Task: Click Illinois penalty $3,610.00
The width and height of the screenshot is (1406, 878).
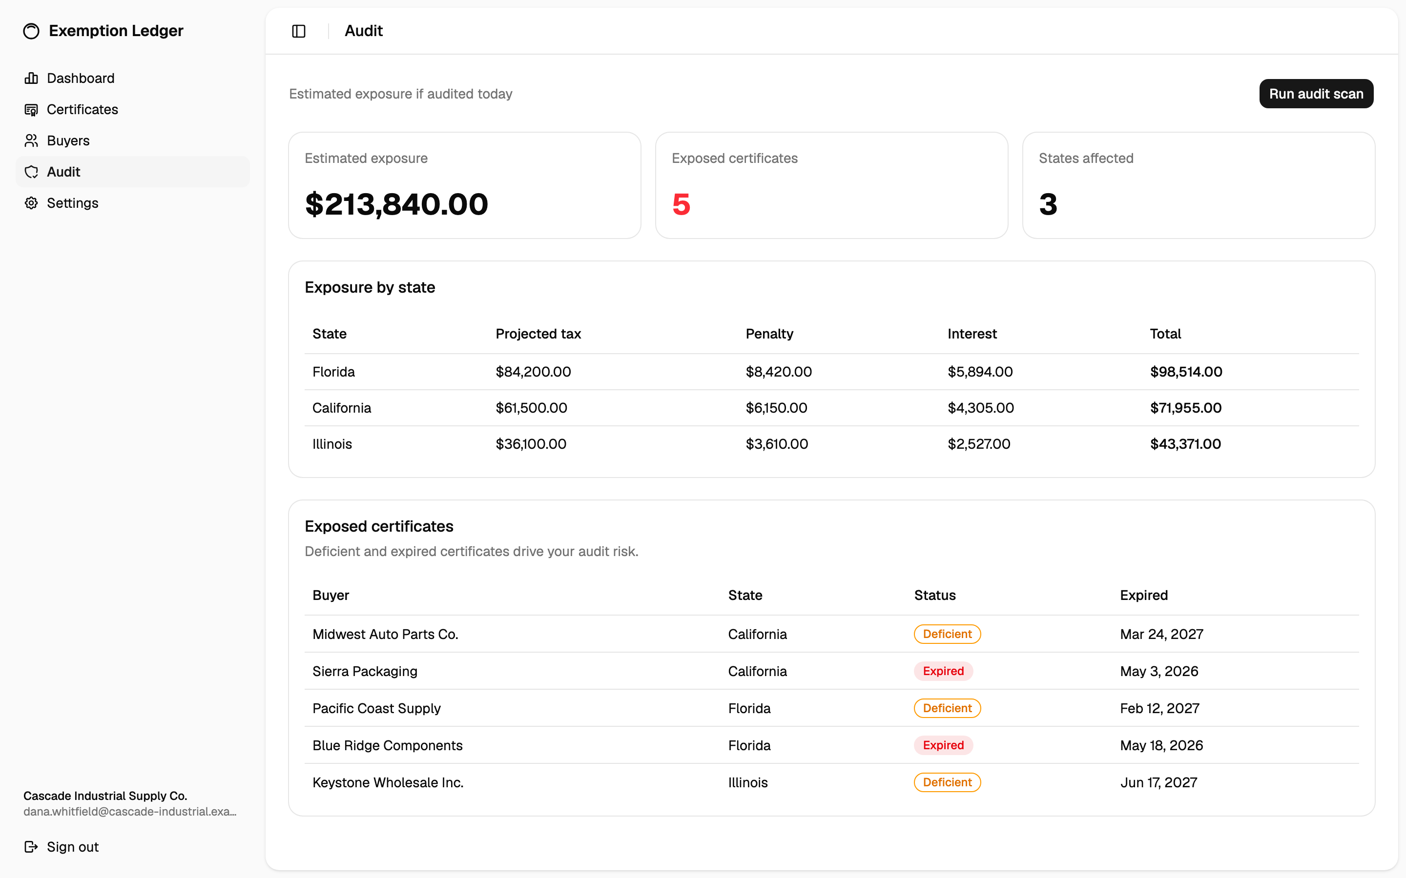Action: [777, 444]
